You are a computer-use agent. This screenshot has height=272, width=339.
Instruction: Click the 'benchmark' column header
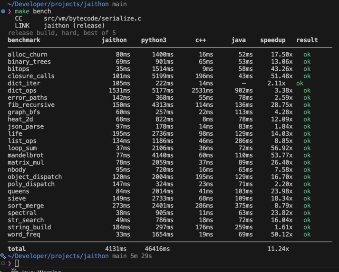click(24, 40)
